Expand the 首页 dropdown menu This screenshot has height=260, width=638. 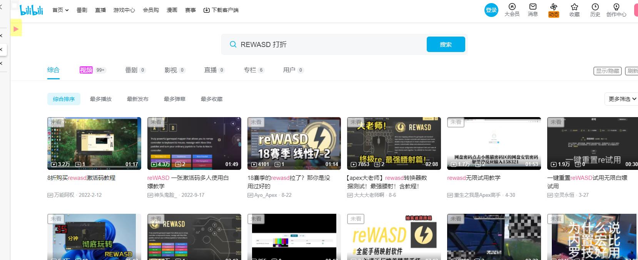tap(60, 10)
